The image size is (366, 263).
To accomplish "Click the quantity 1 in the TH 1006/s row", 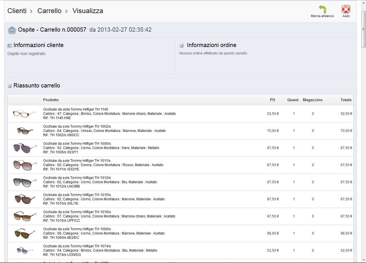I will pos(294,148).
